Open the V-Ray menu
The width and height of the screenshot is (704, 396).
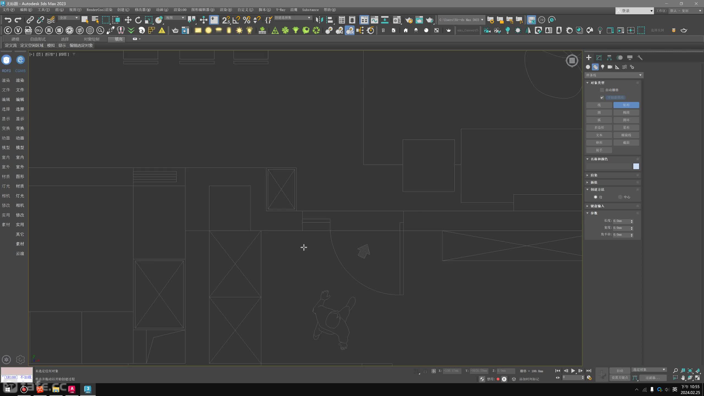point(280,10)
